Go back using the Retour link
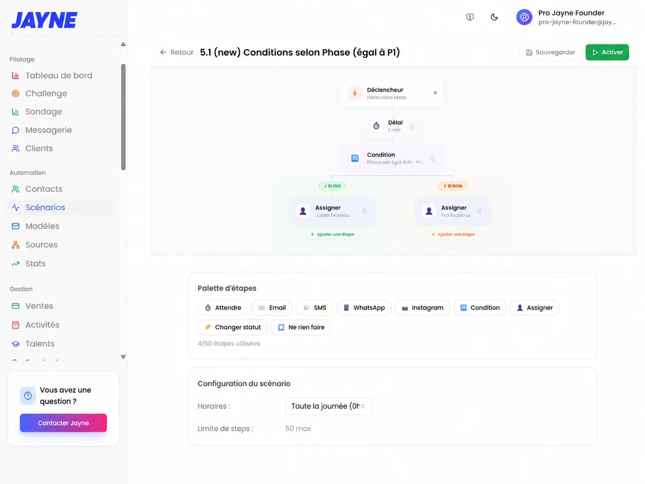Screen dimensions: 645x484 tap(177, 52)
